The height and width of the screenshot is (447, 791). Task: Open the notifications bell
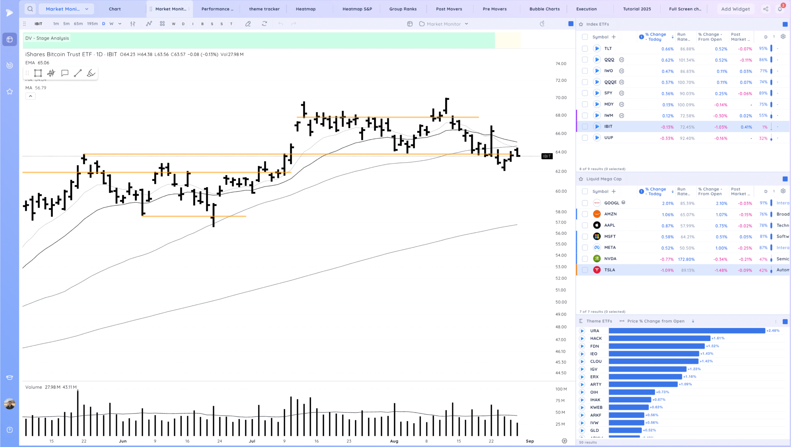(x=780, y=9)
